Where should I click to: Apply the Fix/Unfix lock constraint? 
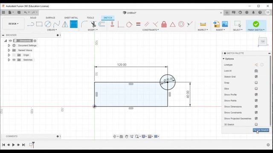pos(164,24)
